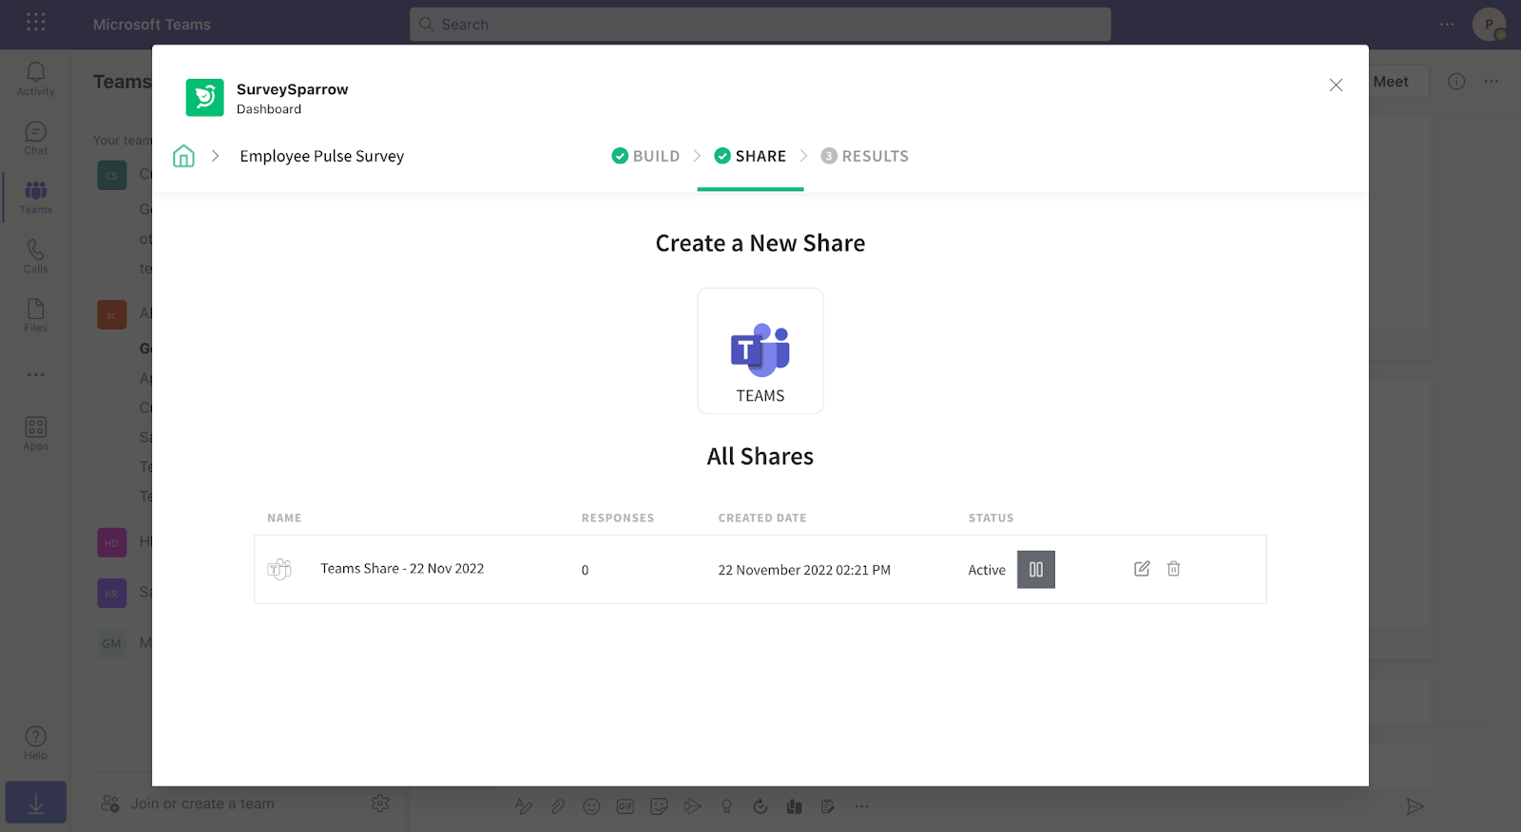Screen dimensions: 1521x832
Task: Go to the survey home icon
Action: pyautogui.click(x=183, y=156)
